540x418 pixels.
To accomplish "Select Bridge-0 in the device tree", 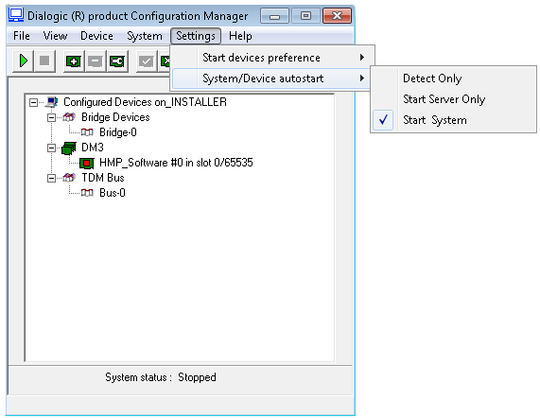I will [118, 132].
